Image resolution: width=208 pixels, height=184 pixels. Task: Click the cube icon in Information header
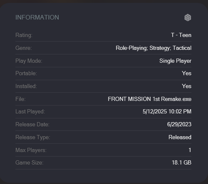[188, 17]
